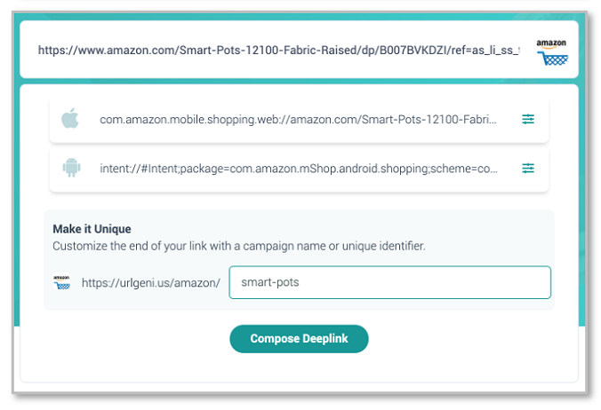
Task: Select the intent://#Intent Android link text
Action: point(299,169)
